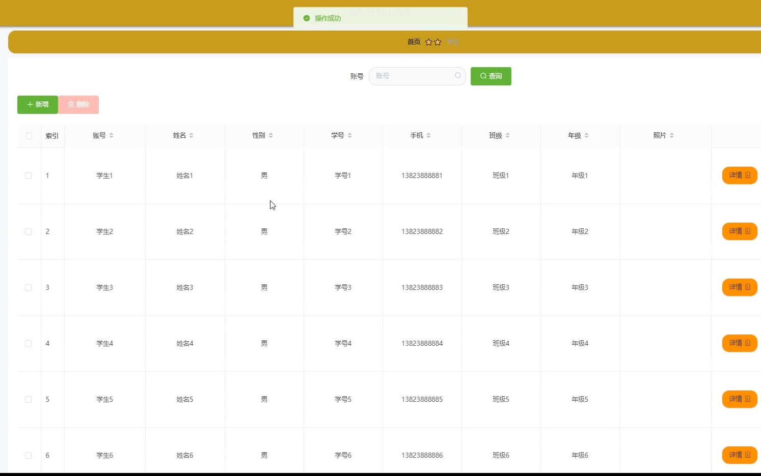Open 详情 for the 学生2 row
761x476 pixels.
[740, 231]
